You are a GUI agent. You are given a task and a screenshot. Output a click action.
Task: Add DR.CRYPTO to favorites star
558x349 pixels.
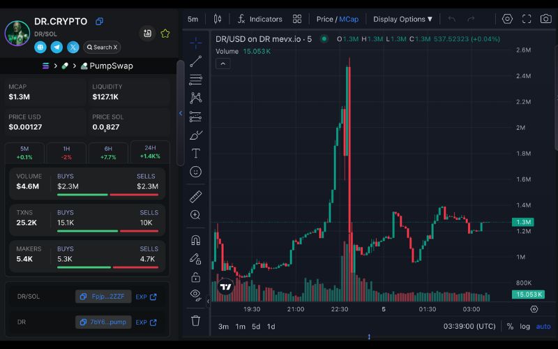click(165, 34)
